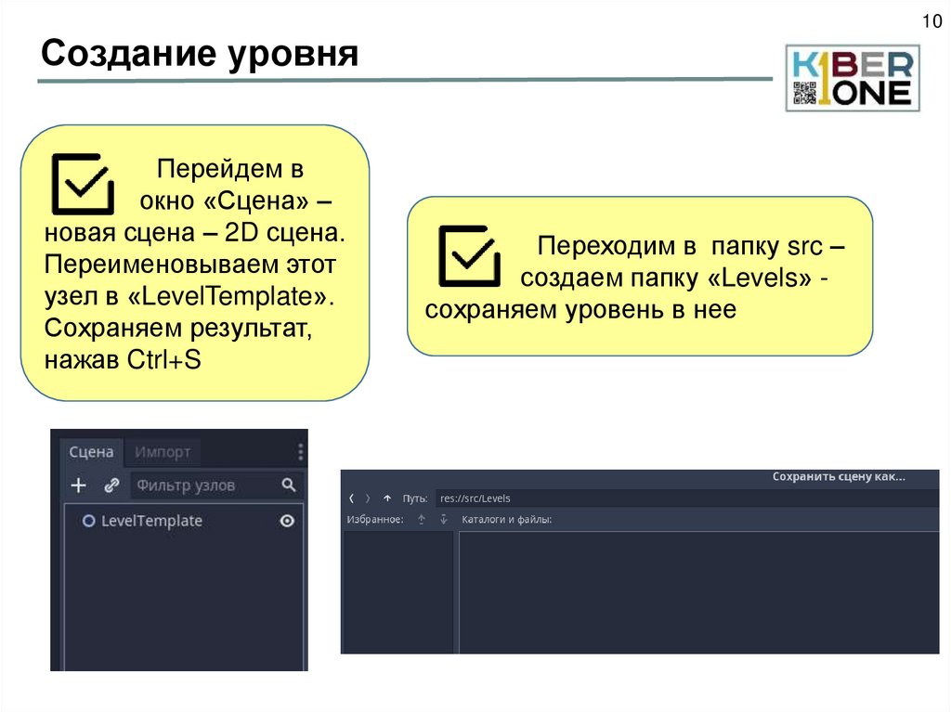The height and width of the screenshot is (712, 951).
Task: Open the scene panel options via vertical dots
Action: pyautogui.click(x=300, y=451)
